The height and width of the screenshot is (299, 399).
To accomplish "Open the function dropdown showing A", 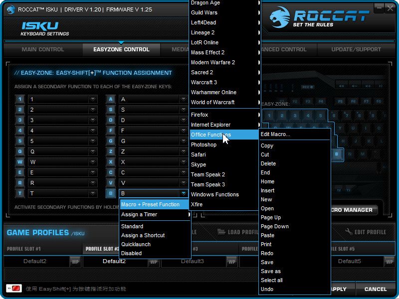I will point(184,99).
